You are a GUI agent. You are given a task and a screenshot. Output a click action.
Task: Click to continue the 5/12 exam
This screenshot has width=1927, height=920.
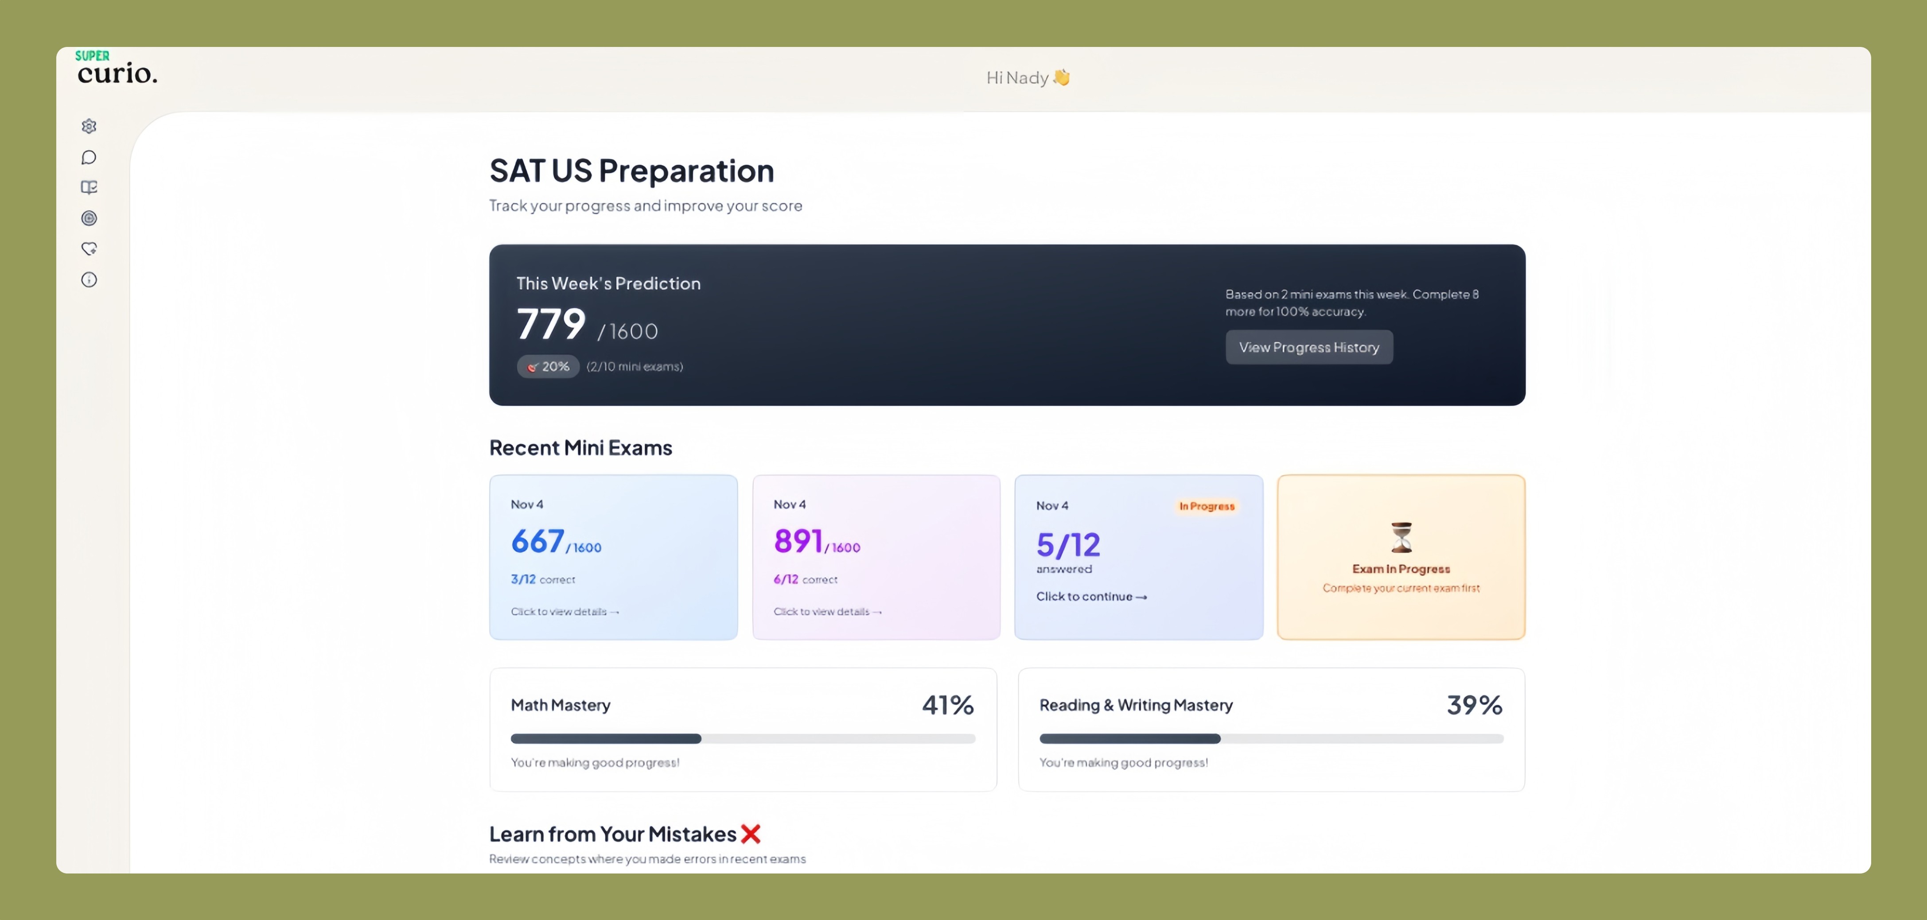tap(1091, 596)
